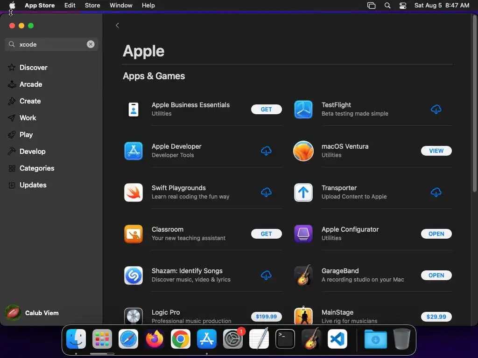Open Calub Viem account profile
The width and height of the screenshot is (478, 358).
[32, 313]
